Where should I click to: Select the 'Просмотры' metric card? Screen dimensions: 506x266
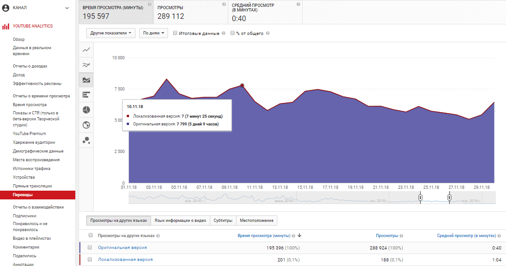pos(191,12)
